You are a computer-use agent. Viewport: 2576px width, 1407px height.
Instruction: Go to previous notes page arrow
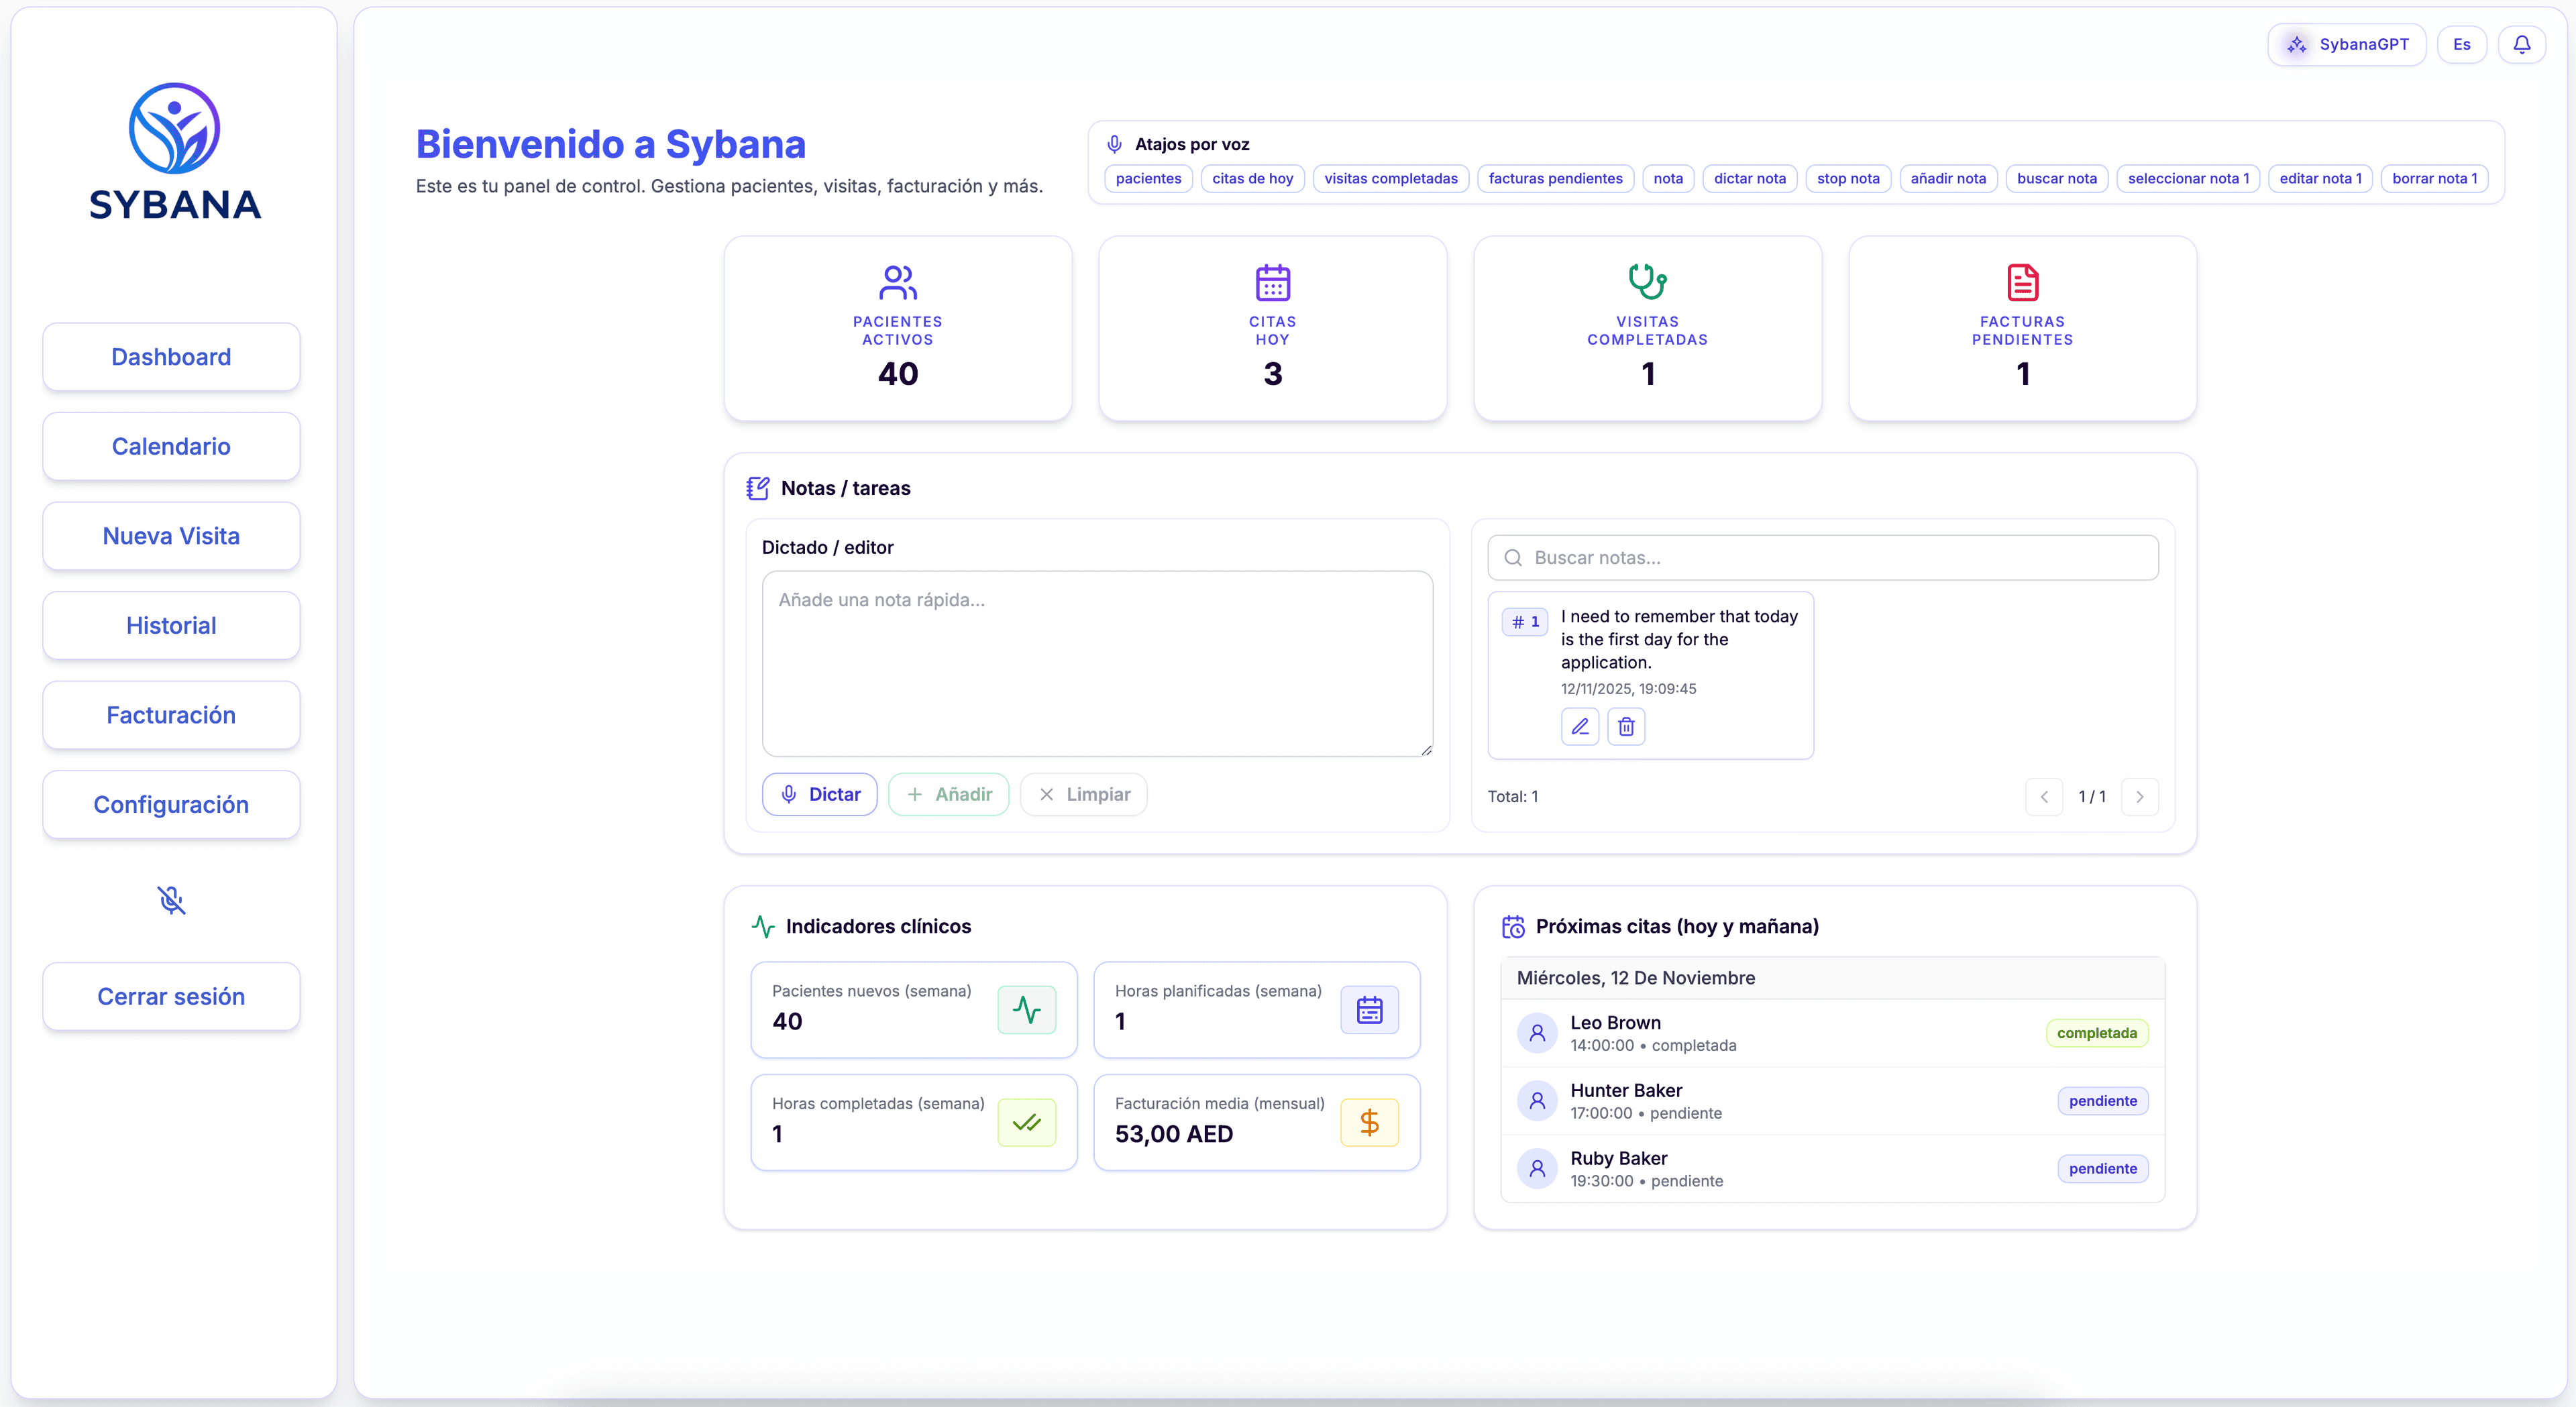(2044, 797)
